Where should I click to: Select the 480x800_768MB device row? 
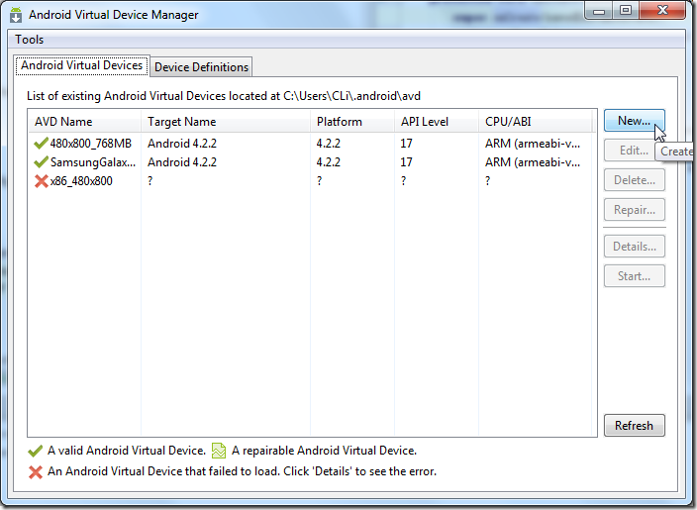[x=311, y=144]
